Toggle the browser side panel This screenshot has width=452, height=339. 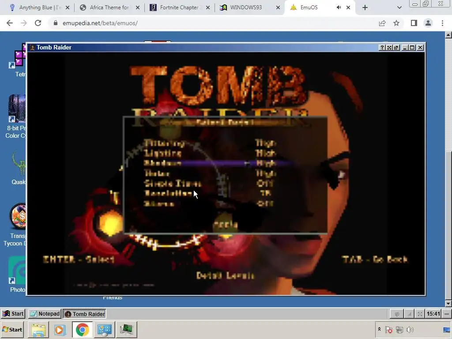414,23
